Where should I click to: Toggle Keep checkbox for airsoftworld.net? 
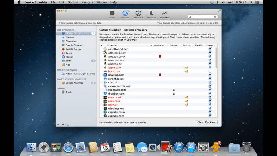[210, 49]
